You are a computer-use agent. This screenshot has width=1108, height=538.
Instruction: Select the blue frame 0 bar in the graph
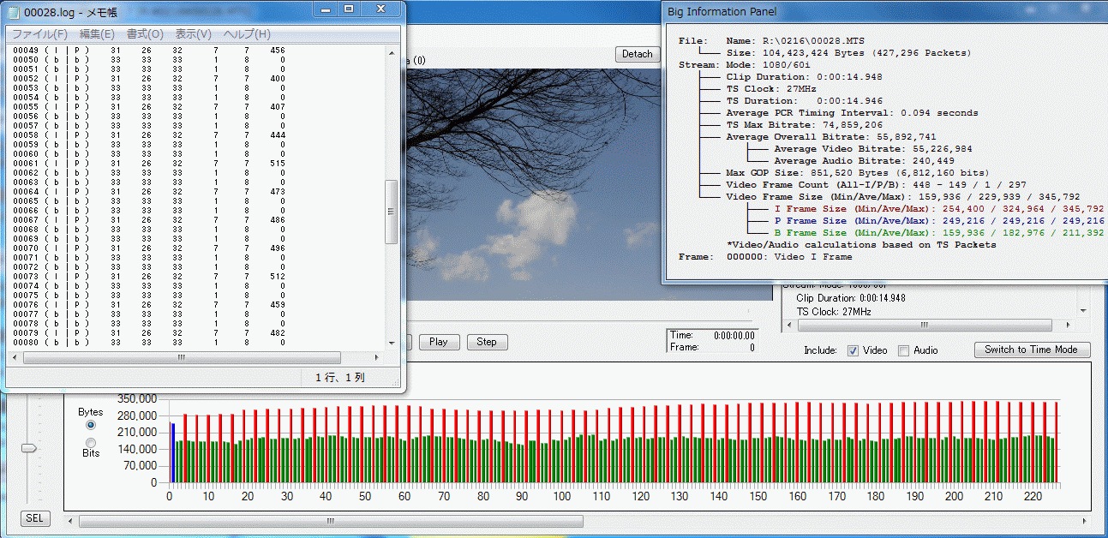[172, 452]
